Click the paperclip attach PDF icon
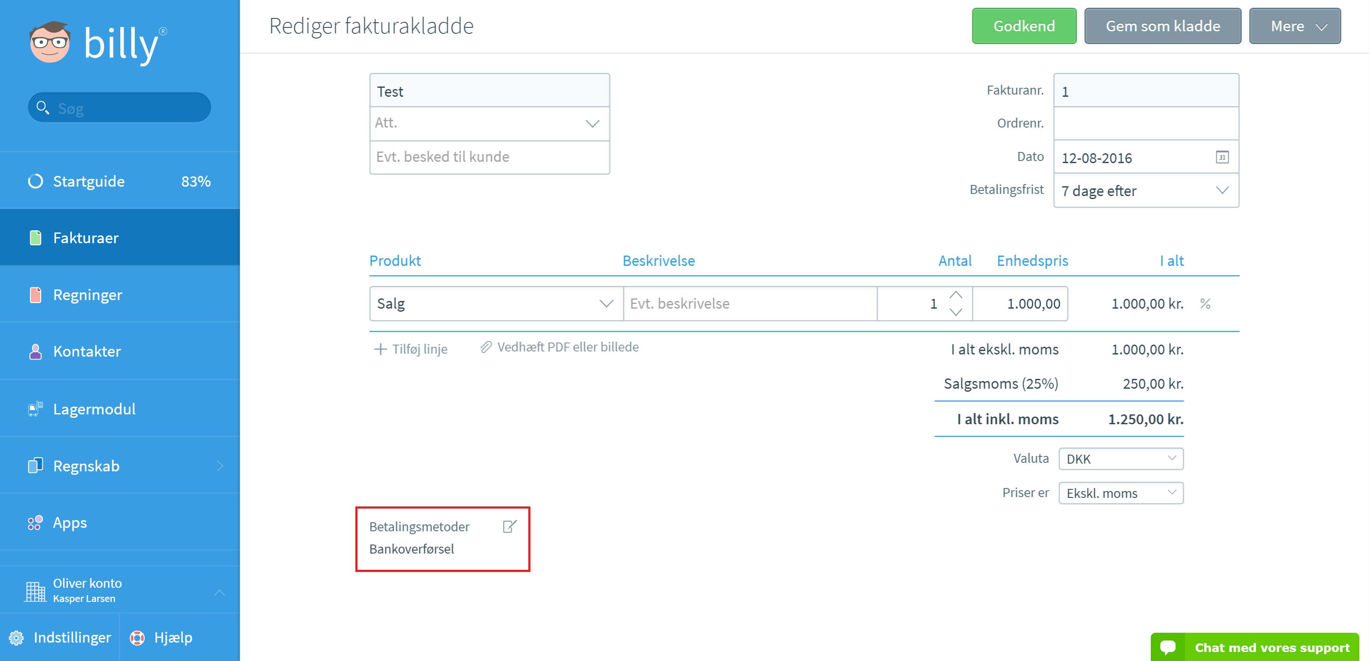 [x=485, y=347]
